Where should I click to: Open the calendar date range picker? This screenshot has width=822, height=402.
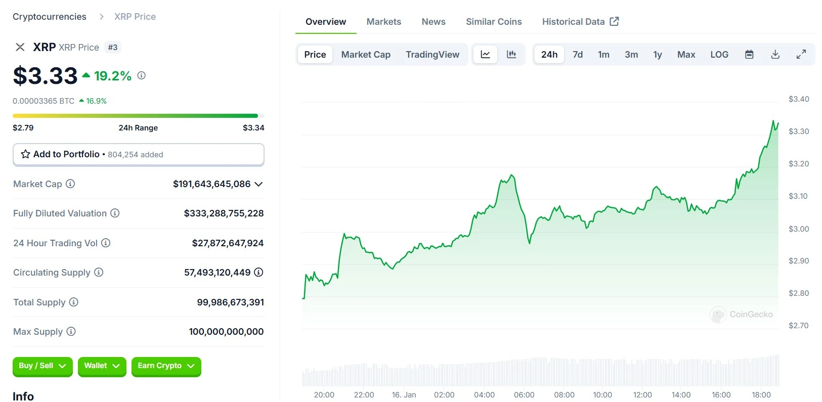(749, 54)
